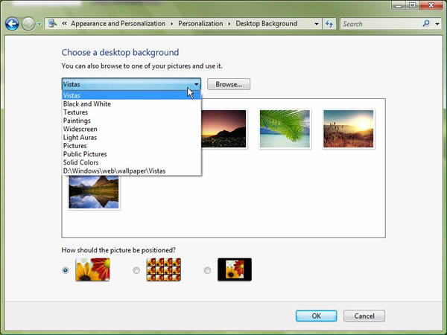Choose Solid Colors option
447x335 pixels.
coord(131,162)
